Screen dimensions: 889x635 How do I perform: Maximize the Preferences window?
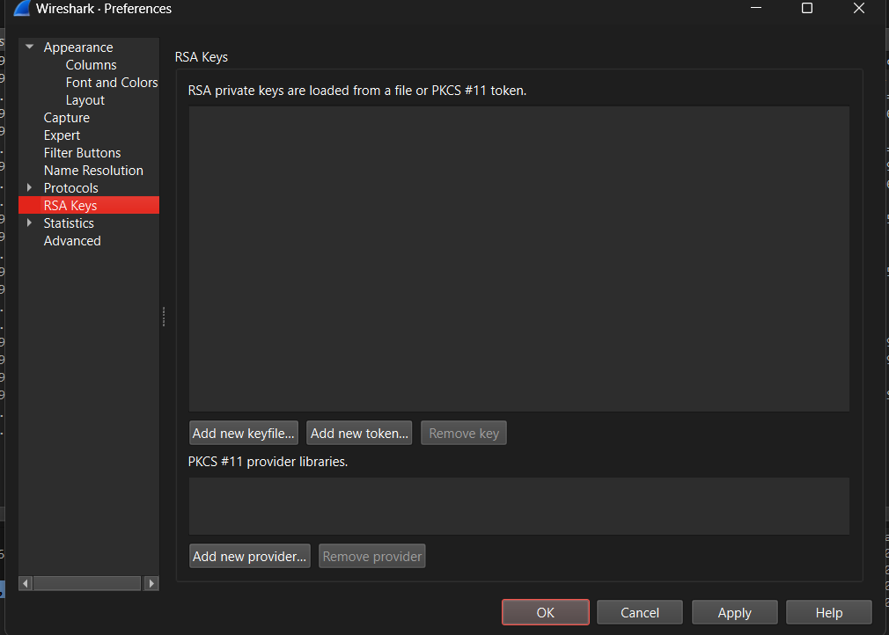click(807, 8)
